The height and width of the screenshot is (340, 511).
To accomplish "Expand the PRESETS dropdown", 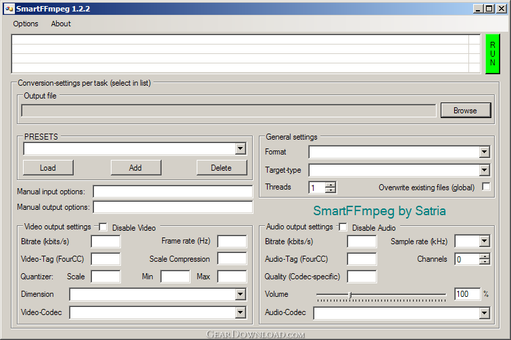I will [240, 149].
